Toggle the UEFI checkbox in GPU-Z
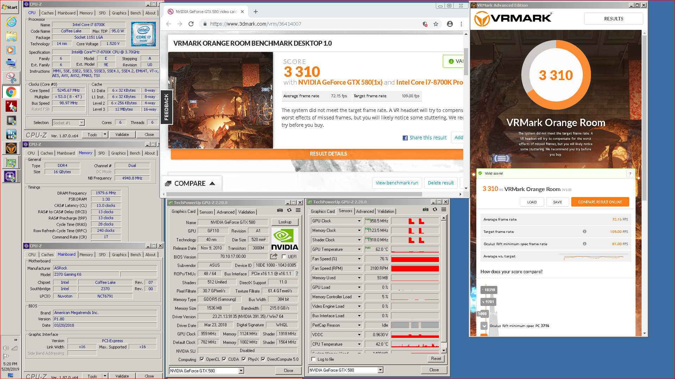Image resolution: width=675 pixels, height=379 pixels. coord(284,257)
